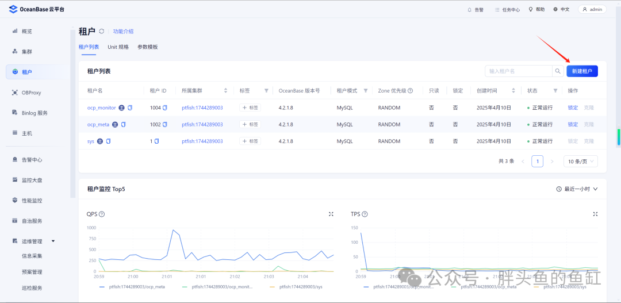Open the 最近一小时 time range dropdown
The image size is (621, 303).
point(577,189)
